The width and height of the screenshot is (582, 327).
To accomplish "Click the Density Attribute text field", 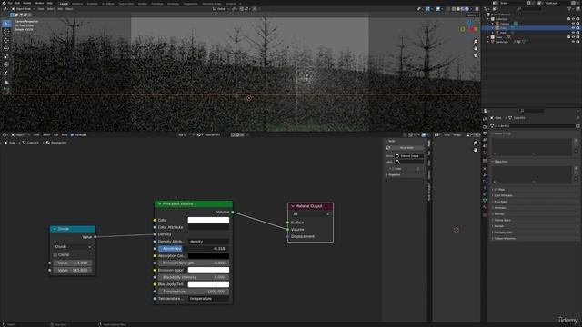I will [208, 242].
